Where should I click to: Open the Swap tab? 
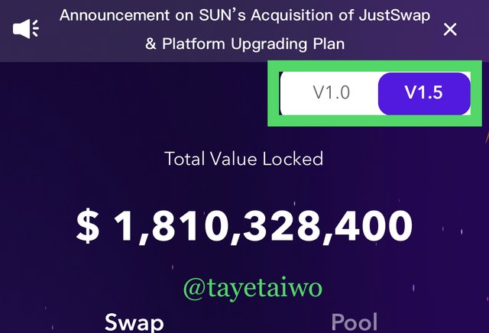pos(134,322)
